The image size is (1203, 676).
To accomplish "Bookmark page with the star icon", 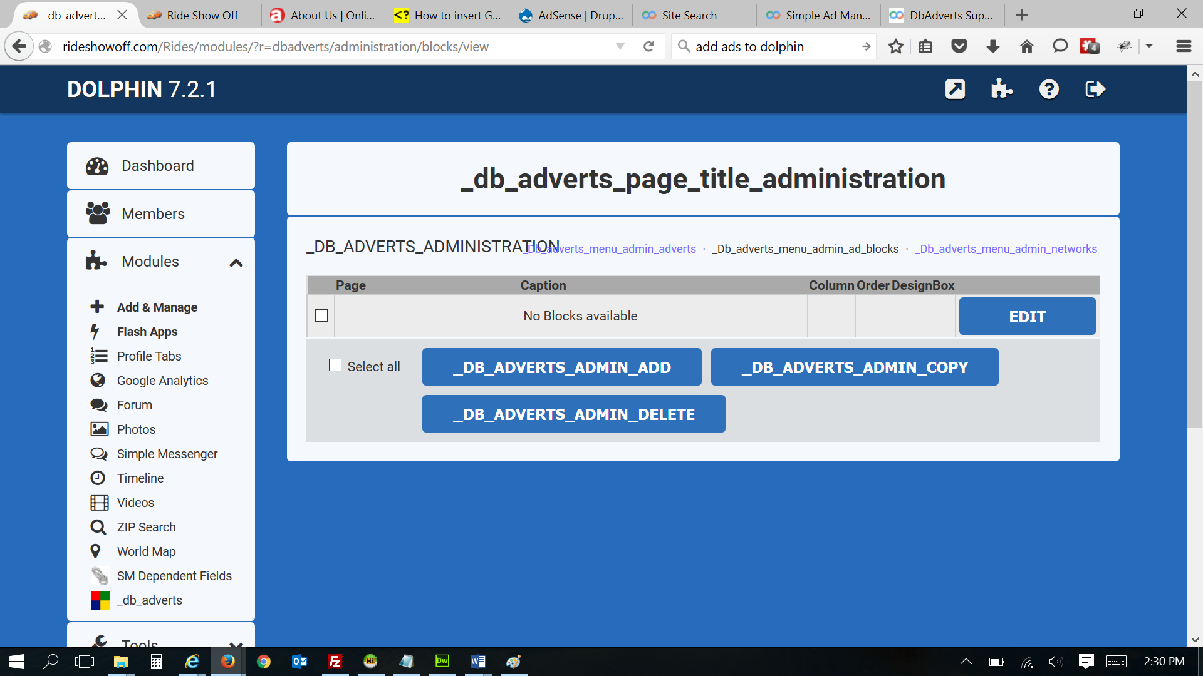I will (x=895, y=46).
